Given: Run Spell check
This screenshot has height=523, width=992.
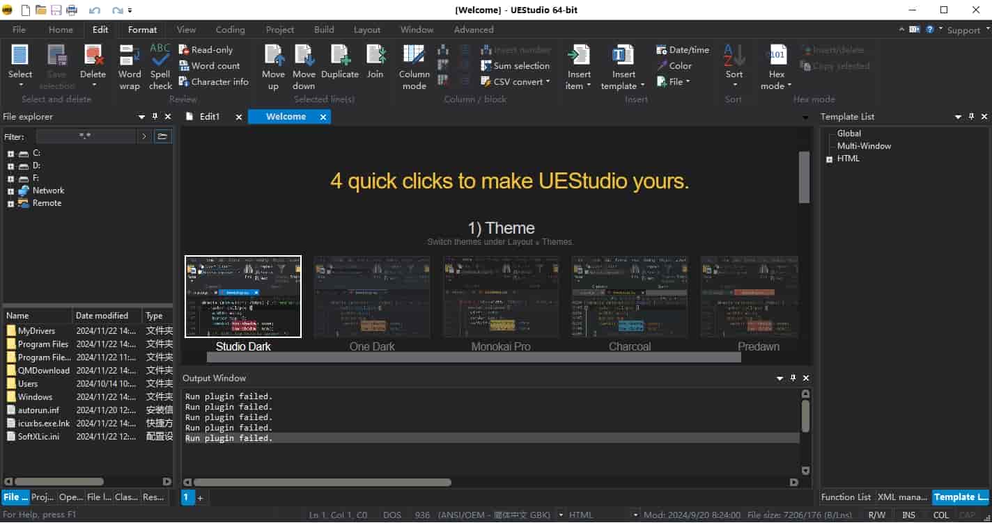Looking at the screenshot, I should 160,66.
